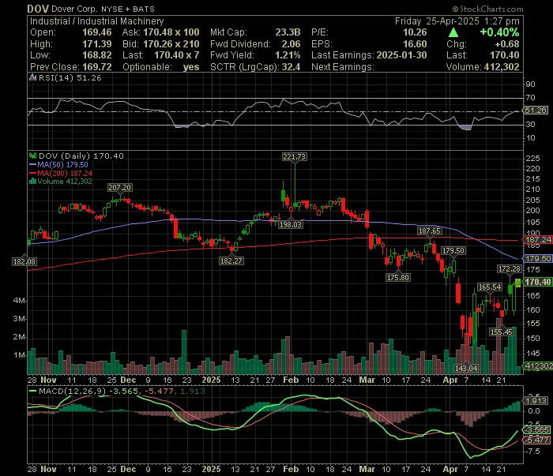Click the Last Earnings 2025-01-30 date

click(401, 55)
